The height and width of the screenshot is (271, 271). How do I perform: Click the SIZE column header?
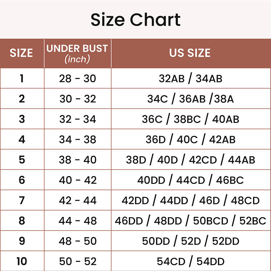21,53
